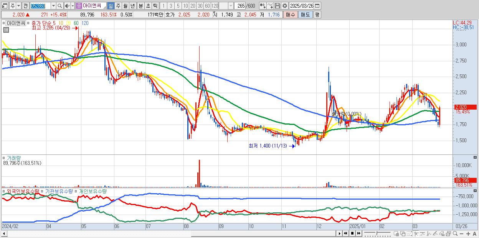Open the dropdown arrow beside the 주 button
This screenshot has width=479, height=238.
coord(19,6)
